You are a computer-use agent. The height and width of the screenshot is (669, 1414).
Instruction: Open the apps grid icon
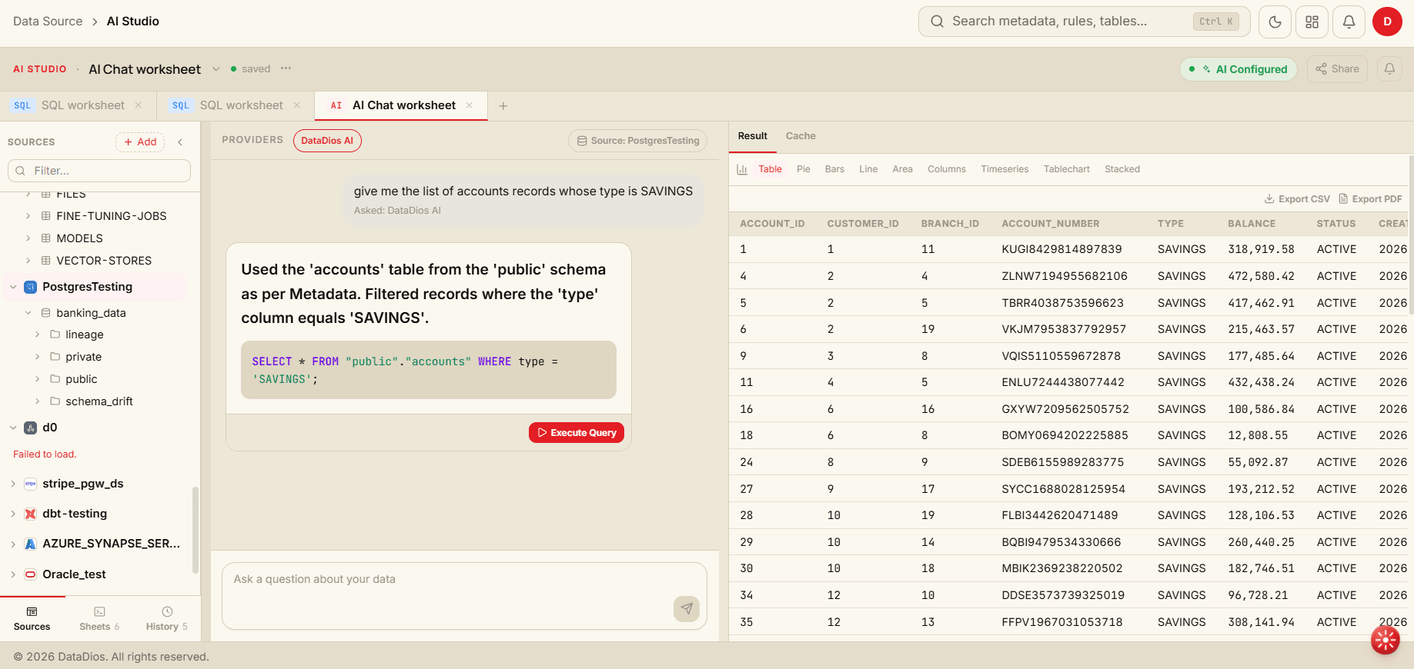1312,22
